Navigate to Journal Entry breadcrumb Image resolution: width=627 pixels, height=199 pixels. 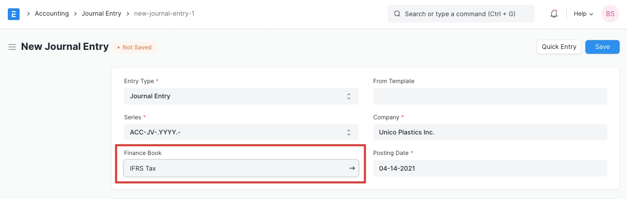click(x=101, y=14)
